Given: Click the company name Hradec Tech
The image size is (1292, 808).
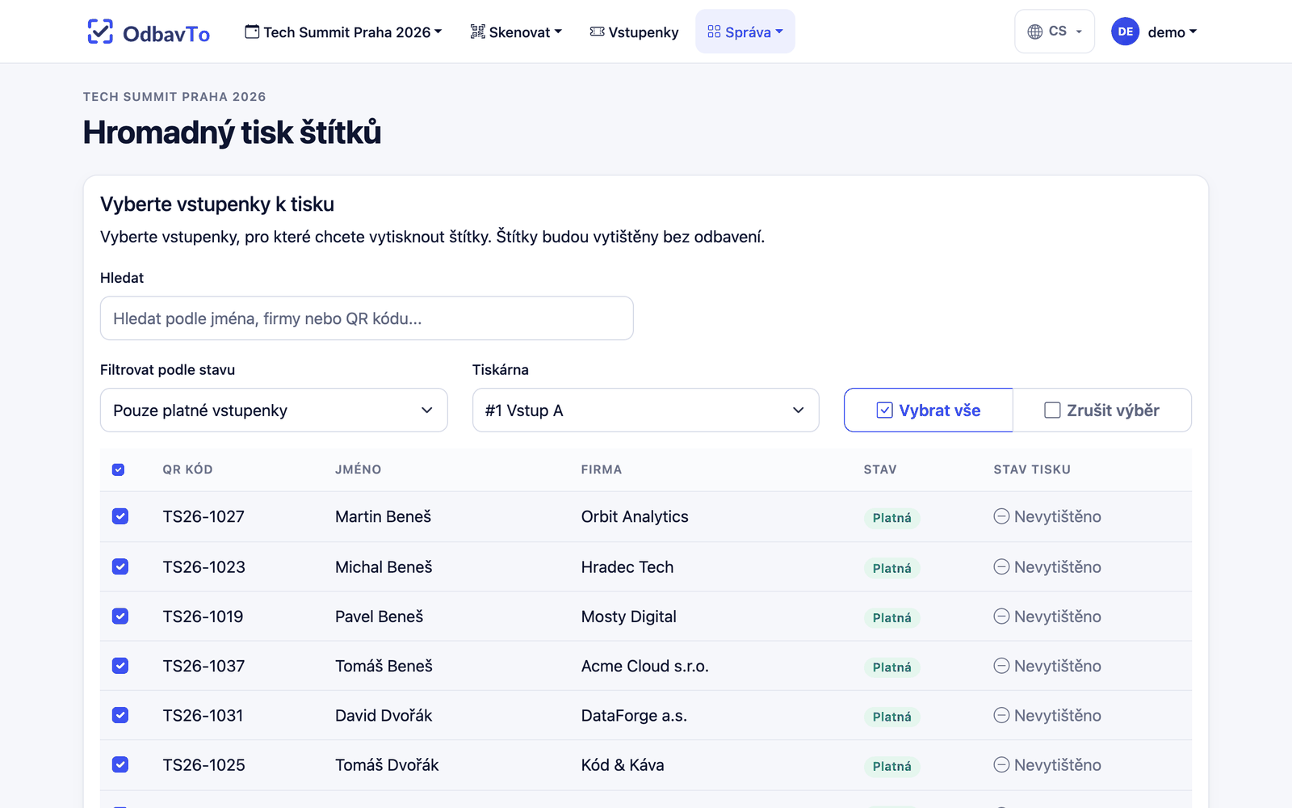Looking at the screenshot, I should pos(627,566).
